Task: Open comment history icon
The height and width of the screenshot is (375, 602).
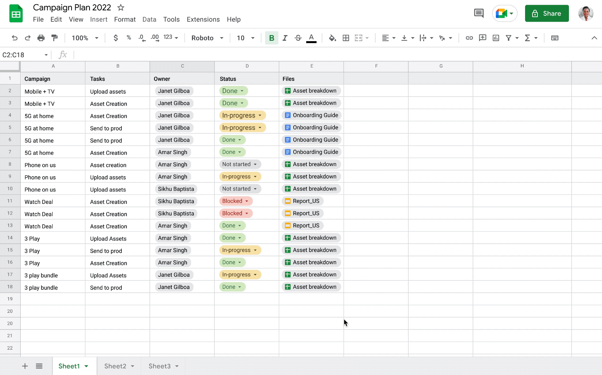Action: point(479,13)
